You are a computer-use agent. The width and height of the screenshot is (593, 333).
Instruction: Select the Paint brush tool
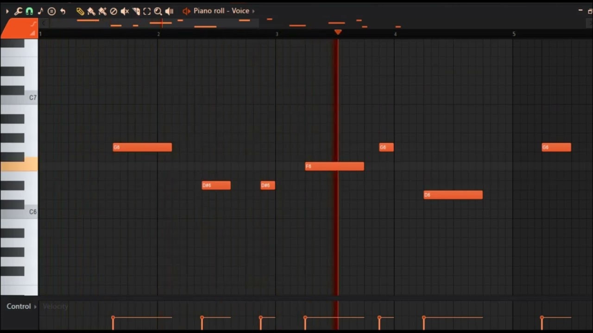click(91, 11)
